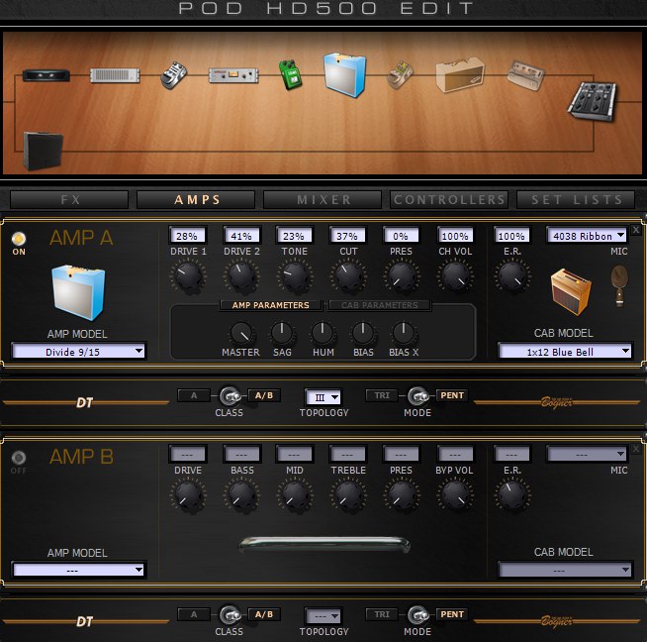Screen dimensions: 647x642
Task: Click the 4038 Ribbon microphone image
Action: [619, 286]
